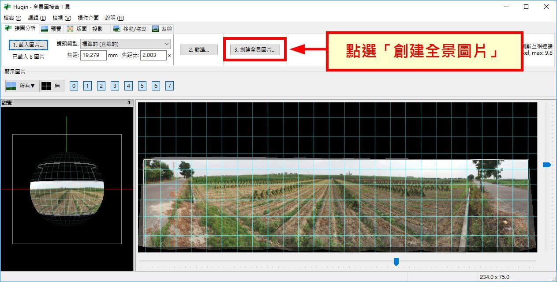Switch to the 投影 projection tab
Image resolution: width=557 pixels, height=282 pixels.
click(97, 29)
